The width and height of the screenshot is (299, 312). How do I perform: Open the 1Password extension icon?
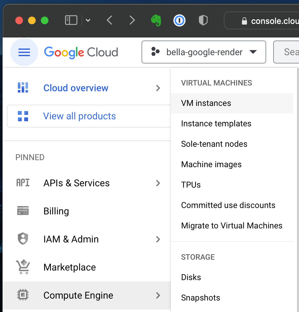[x=179, y=21]
